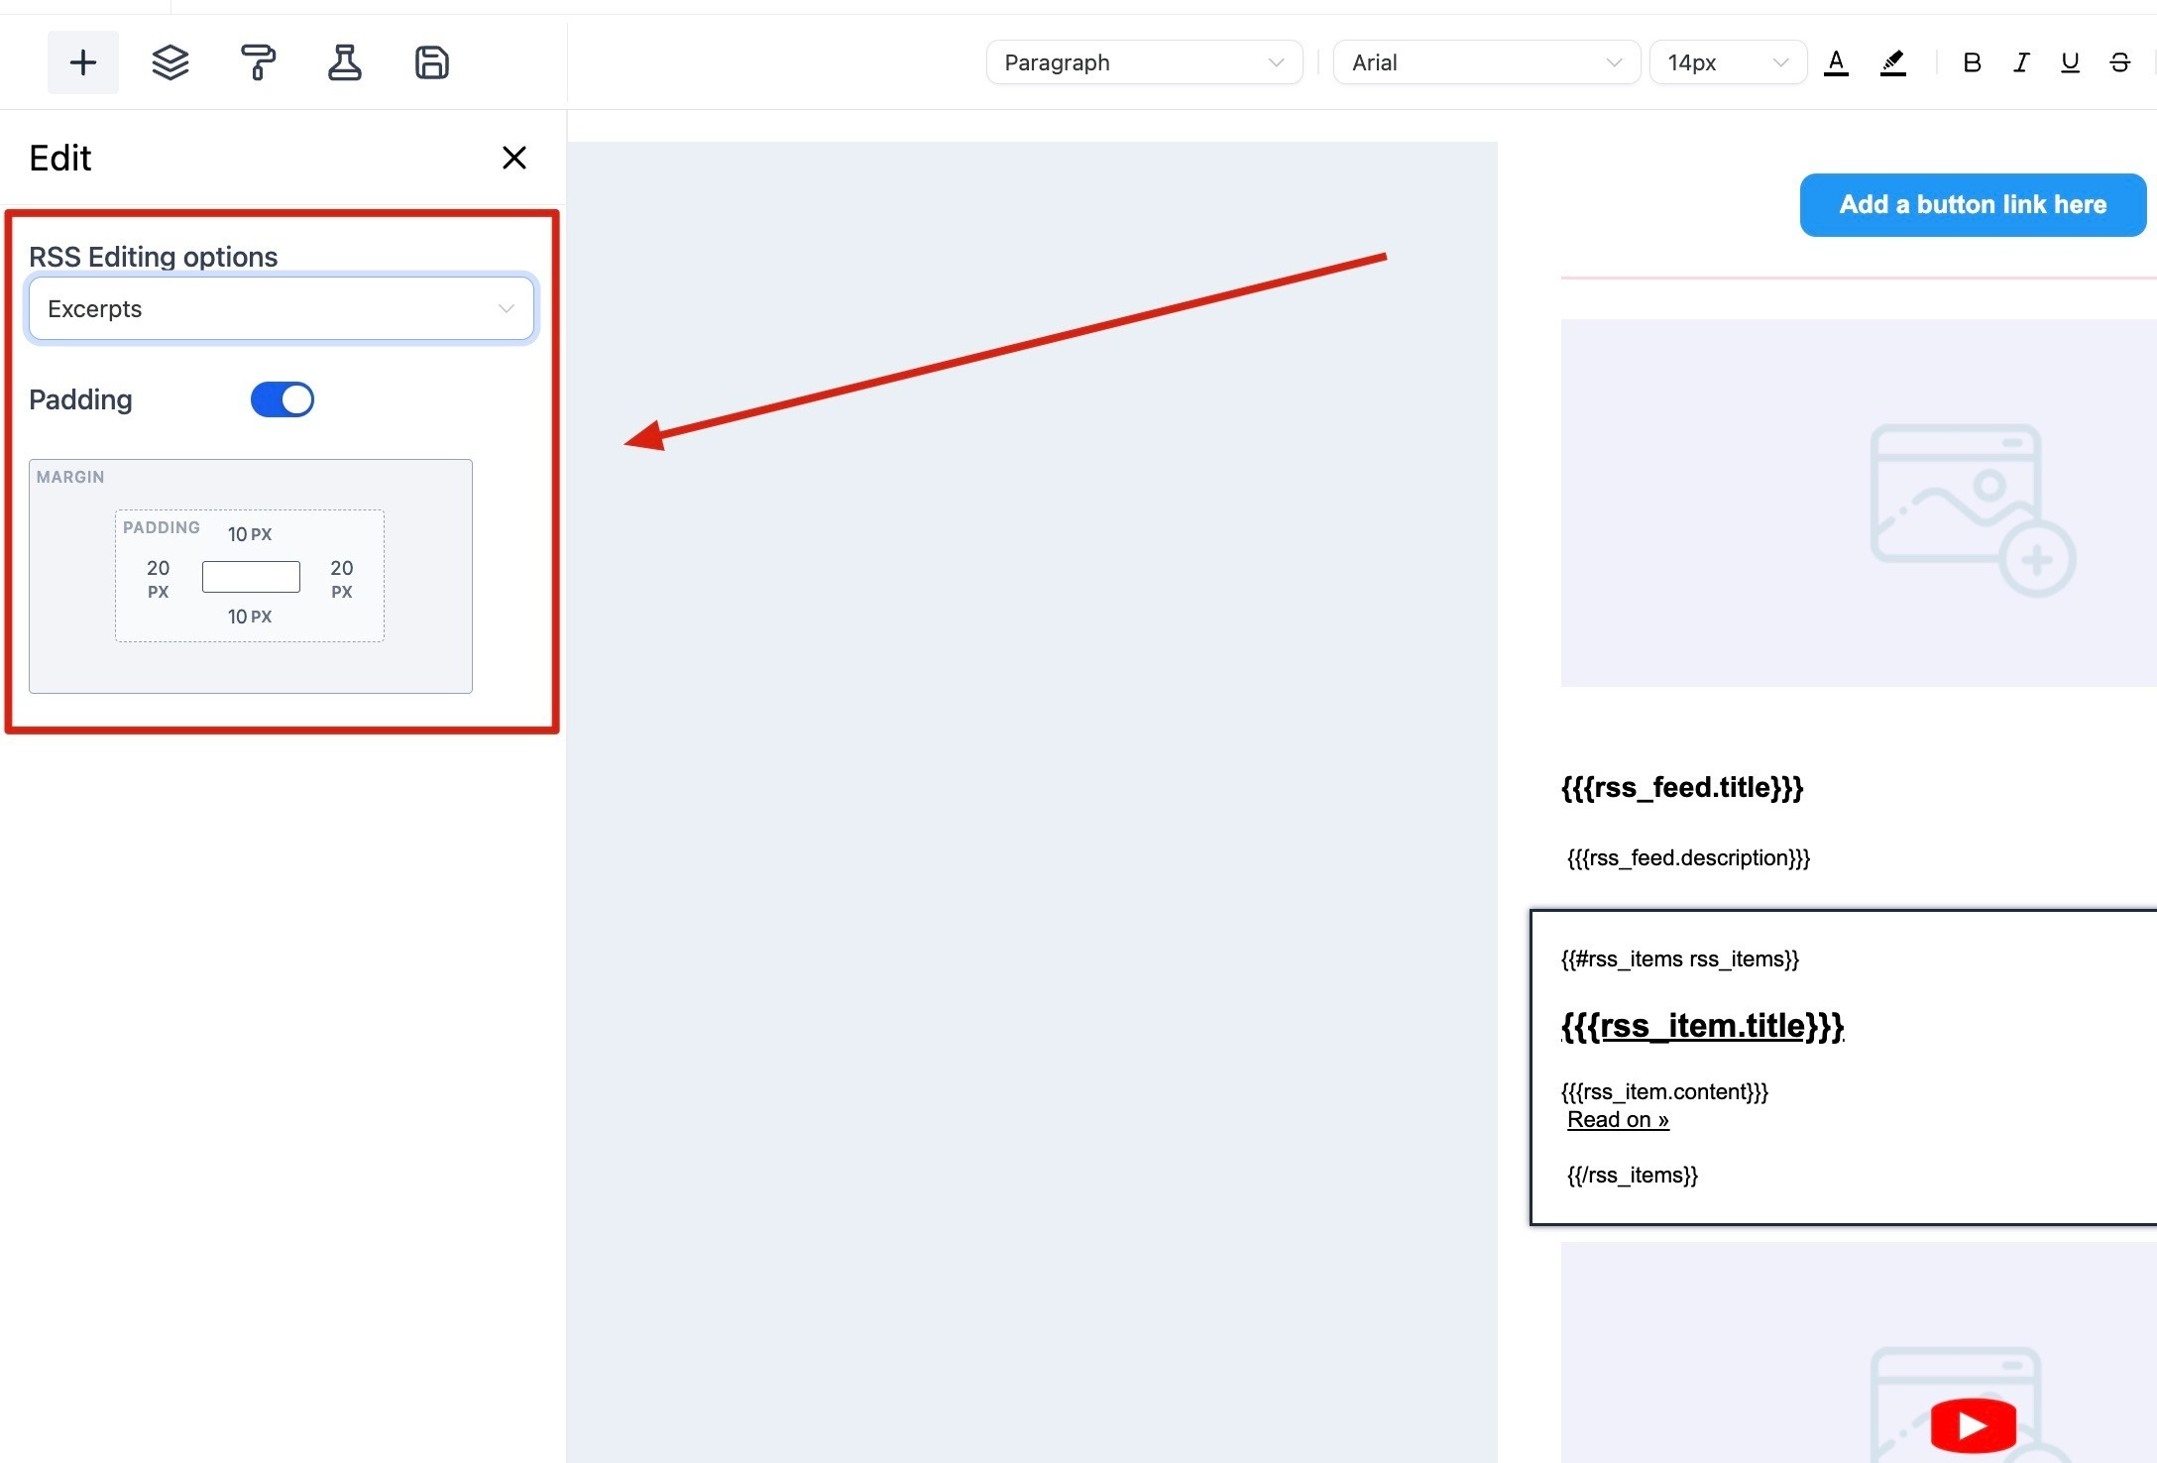Open the flask testing icon
Image resolution: width=2157 pixels, height=1463 pixels.
[x=345, y=62]
